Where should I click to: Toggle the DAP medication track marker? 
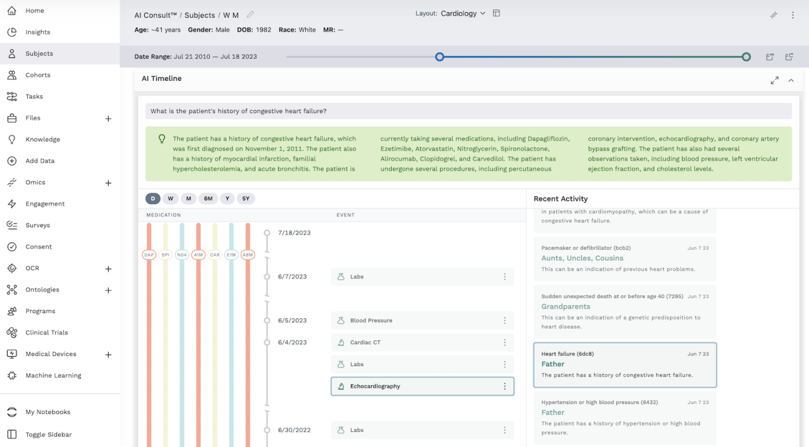pyautogui.click(x=149, y=254)
